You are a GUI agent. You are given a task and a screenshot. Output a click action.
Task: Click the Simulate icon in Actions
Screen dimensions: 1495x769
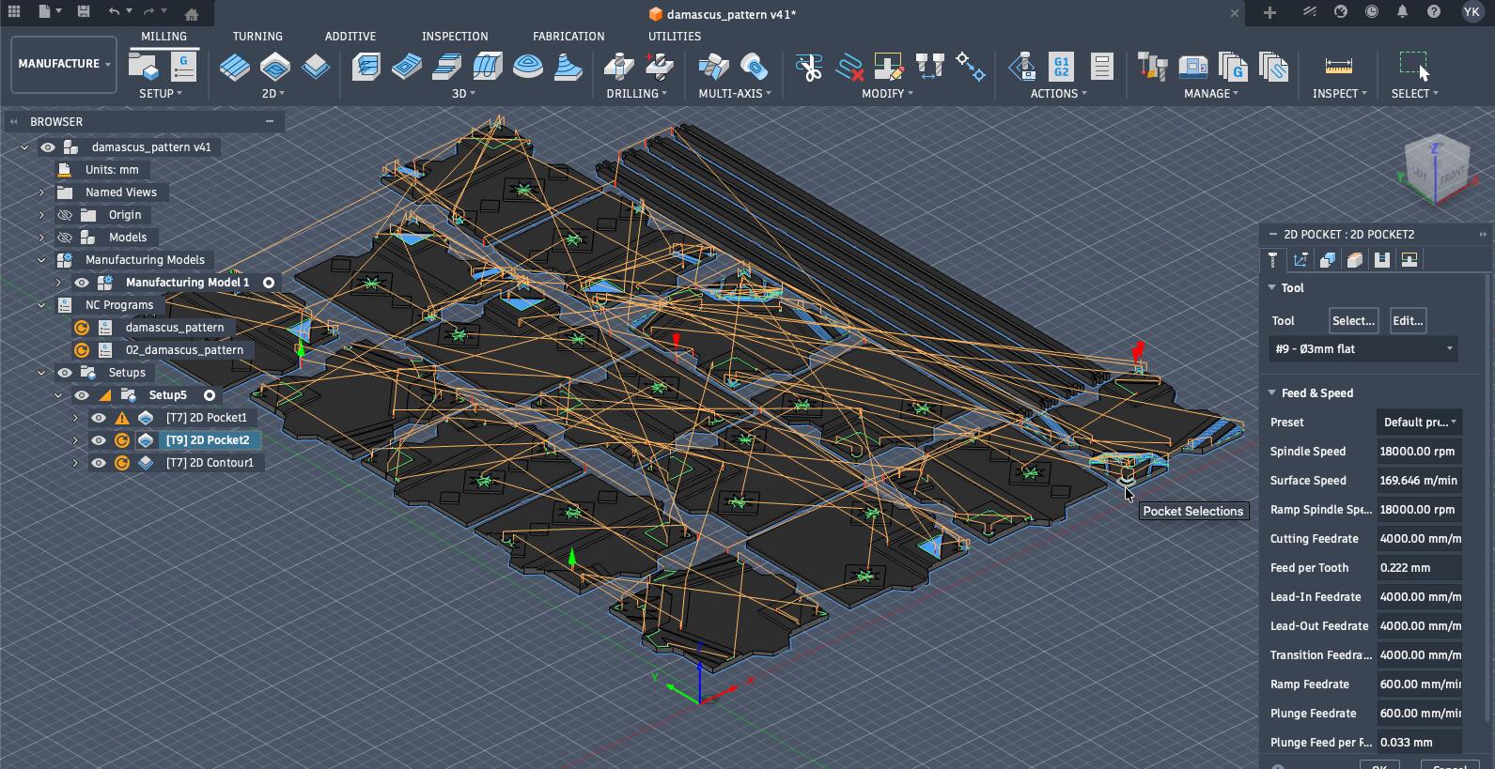(1021, 67)
